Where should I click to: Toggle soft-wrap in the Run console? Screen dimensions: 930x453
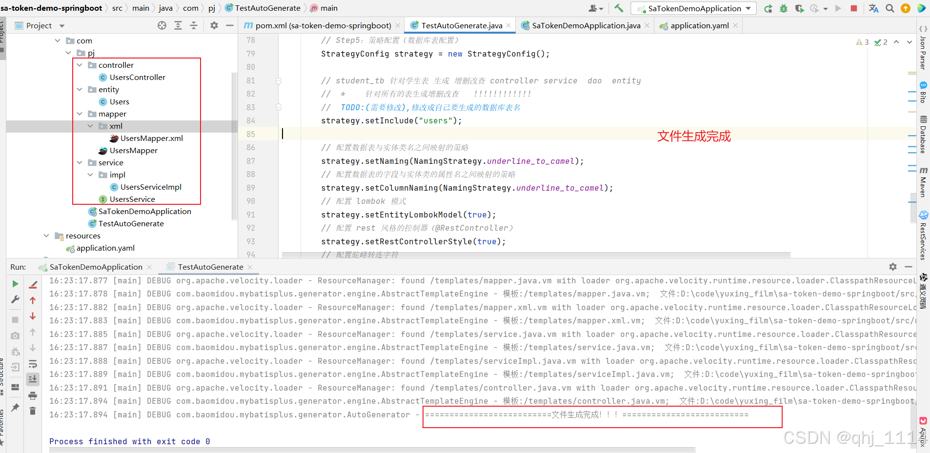(33, 364)
